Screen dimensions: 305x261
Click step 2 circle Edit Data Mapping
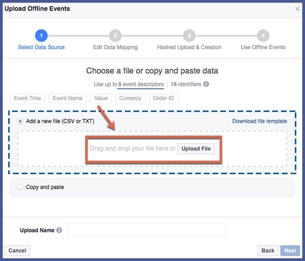pos(115,35)
